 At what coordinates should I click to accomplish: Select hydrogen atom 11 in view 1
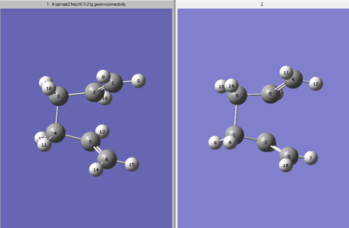click(44, 145)
